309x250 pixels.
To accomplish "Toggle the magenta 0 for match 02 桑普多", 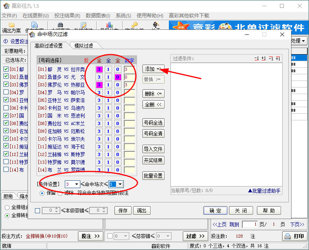I will pyautogui.click(x=118, y=77).
